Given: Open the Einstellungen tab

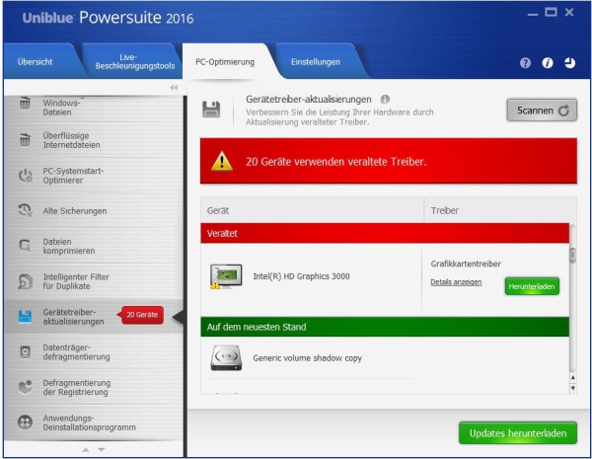Looking at the screenshot, I should tap(316, 62).
